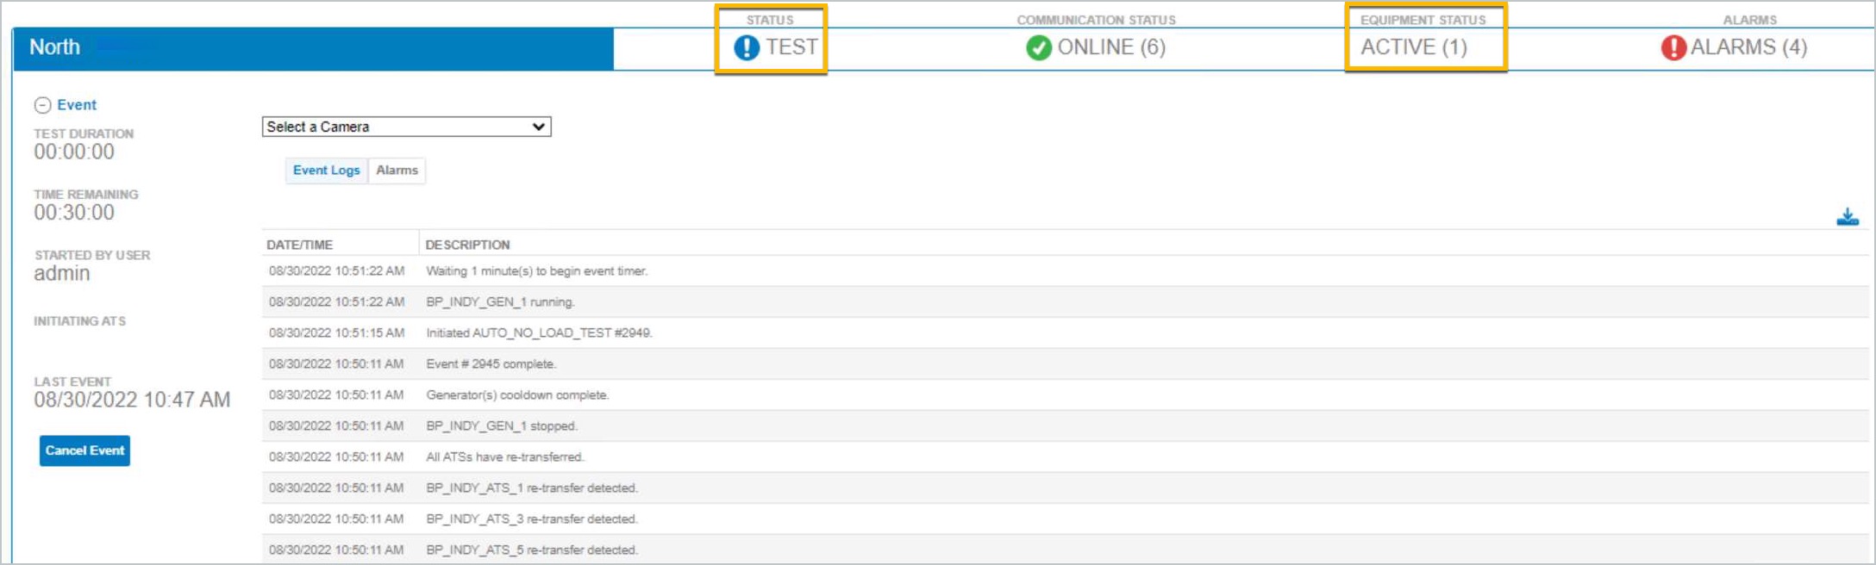This screenshot has width=1876, height=565.
Task: Click the red ALARMS exclamation icon
Action: 1673,47
